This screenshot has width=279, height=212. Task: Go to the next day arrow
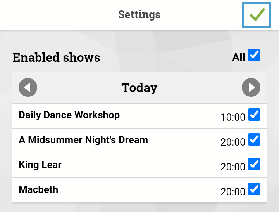point(251,87)
